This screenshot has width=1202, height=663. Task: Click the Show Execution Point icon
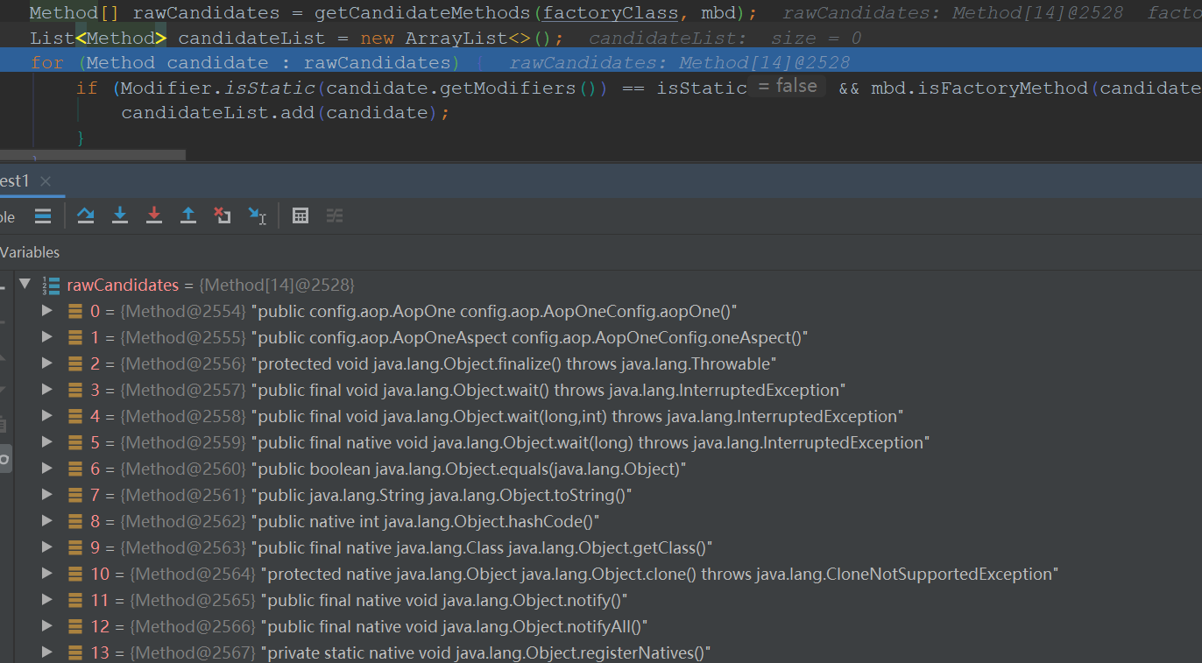pyautogui.click(x=43, y=215)
